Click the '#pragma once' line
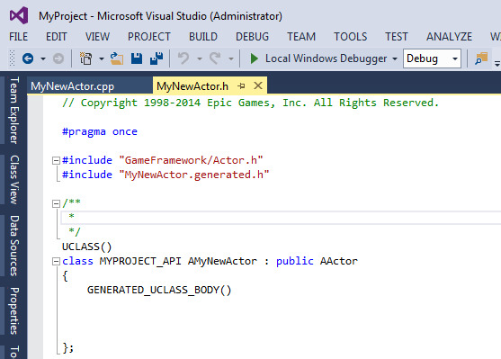 (100, 131)
